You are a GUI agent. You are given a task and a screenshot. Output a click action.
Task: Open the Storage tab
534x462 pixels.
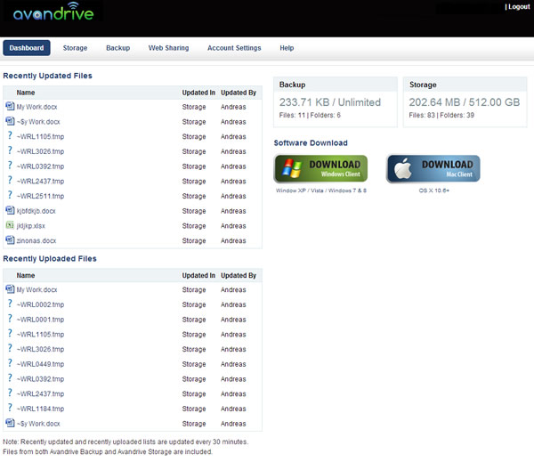click(x=75, y=48)
